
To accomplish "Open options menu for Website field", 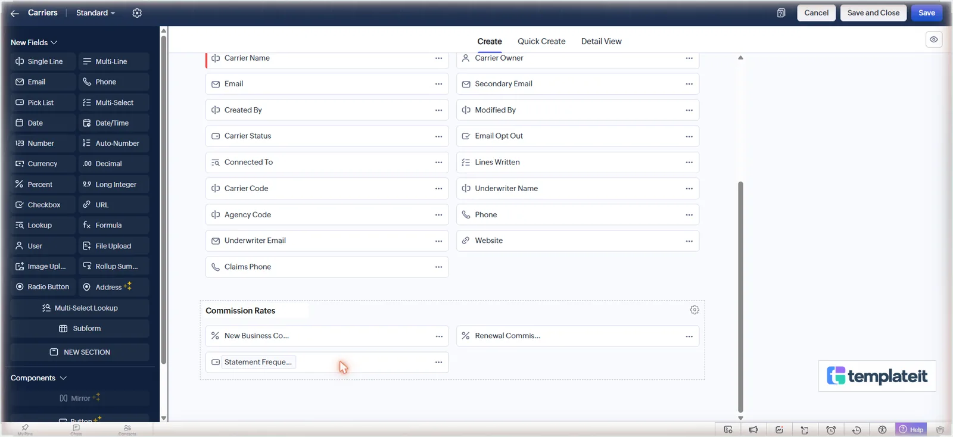I will click(689, 241).
